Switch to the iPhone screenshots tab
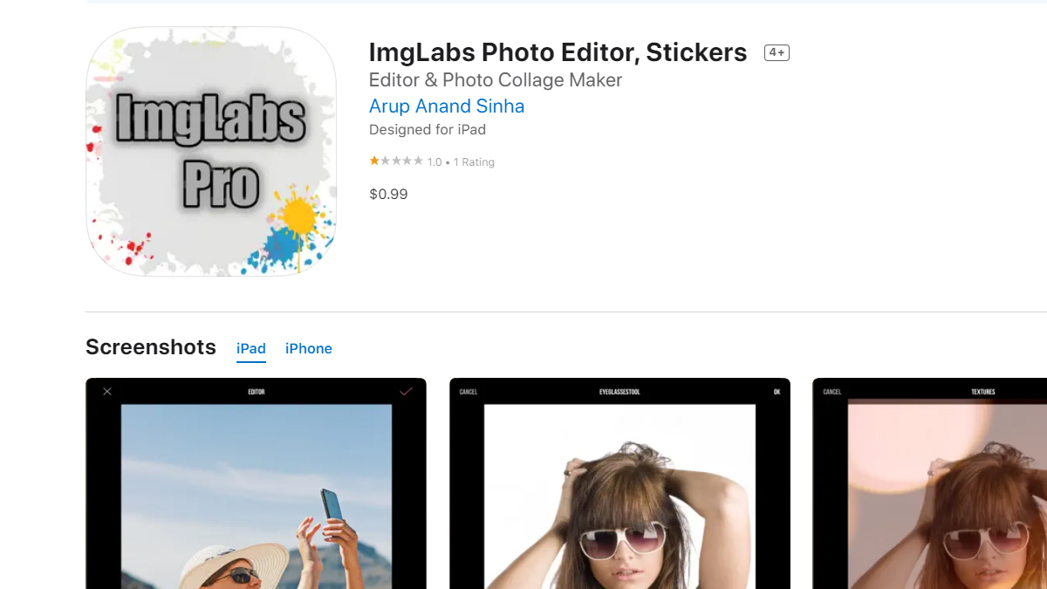 pos(309,348)
